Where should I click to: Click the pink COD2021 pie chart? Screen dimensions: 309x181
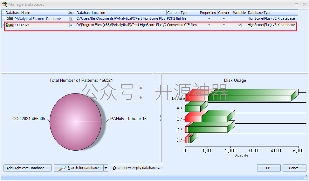coord(75,122)
